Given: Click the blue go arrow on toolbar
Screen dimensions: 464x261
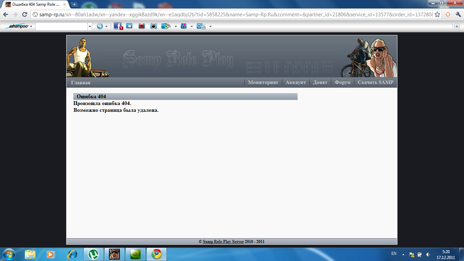Looking at the screenshot, I should pos(100,26).
